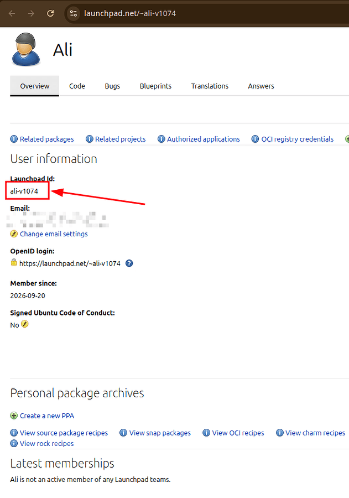
Task: Open the View rock recipes link
Action: coord(46,443)
